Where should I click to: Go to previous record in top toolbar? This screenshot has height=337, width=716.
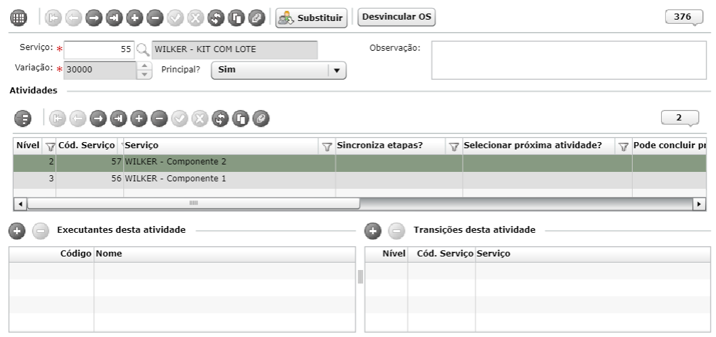(74, 18)
